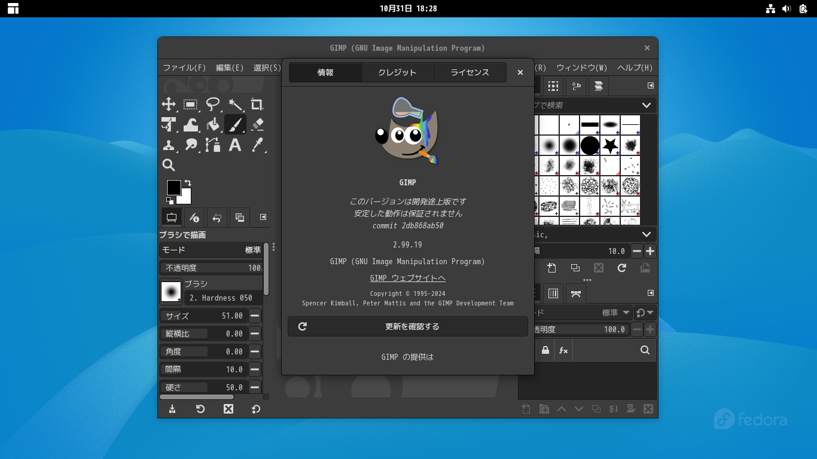Image resolution: width=817 pixels, height=459 pixels.
Task: Select the Clone stamp tool
Action: pyautogui.click(x=169, y=145)
